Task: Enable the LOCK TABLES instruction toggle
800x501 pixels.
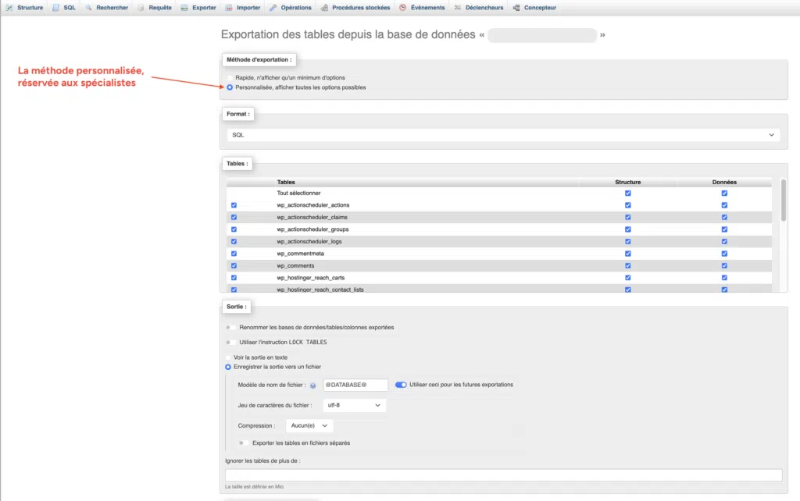Action: pos(230,343)
